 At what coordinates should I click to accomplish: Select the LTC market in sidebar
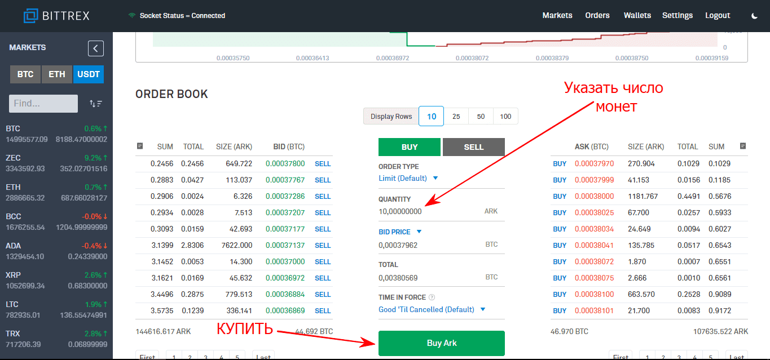(56, 309)
